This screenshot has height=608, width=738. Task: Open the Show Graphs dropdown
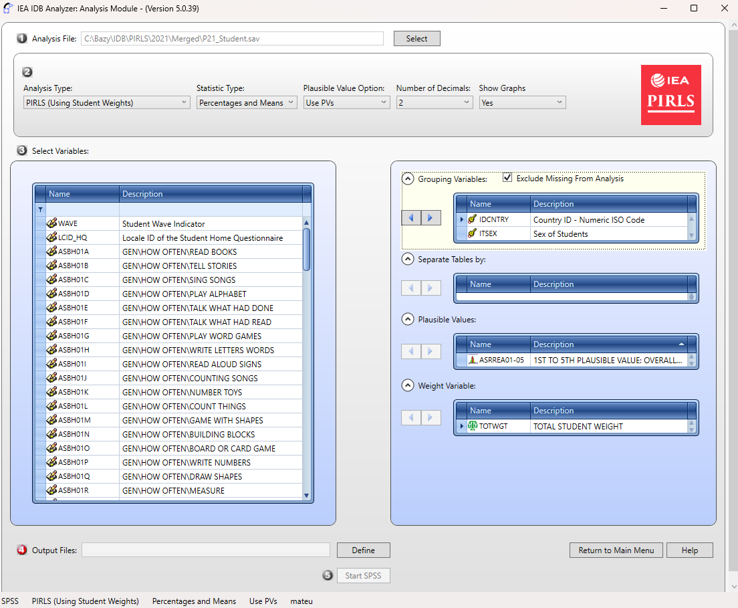(522, 102)
